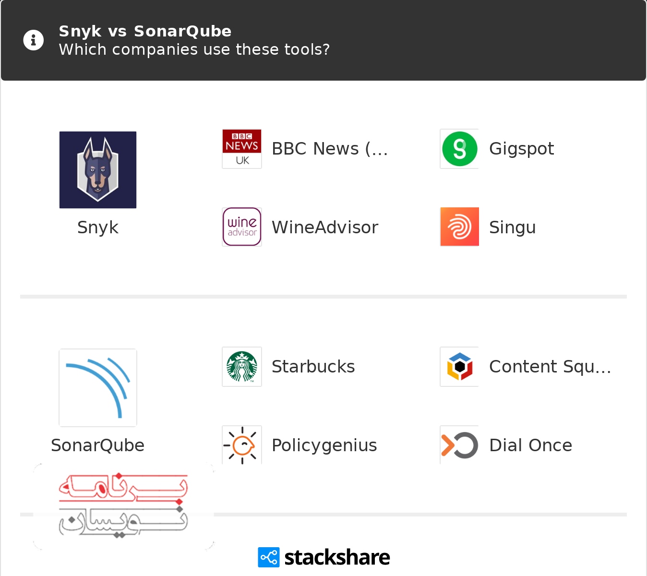Open the BBC News UK logo
Viewport: 647px width, 576px height.
(242, 149)
